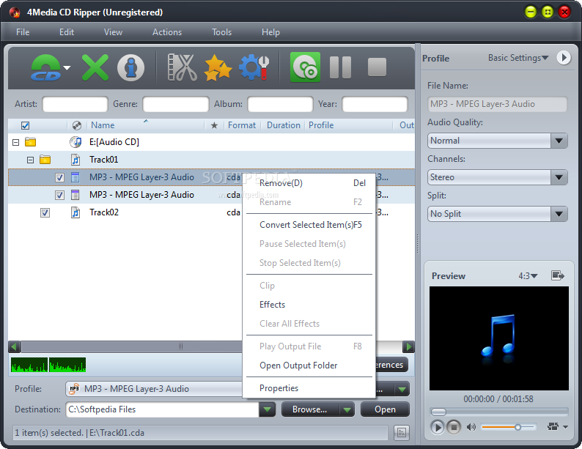Click the Genre input field
Screen dimensions: 582x449
[176, 104]
